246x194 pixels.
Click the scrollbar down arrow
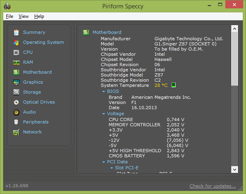tap(234, 170)
